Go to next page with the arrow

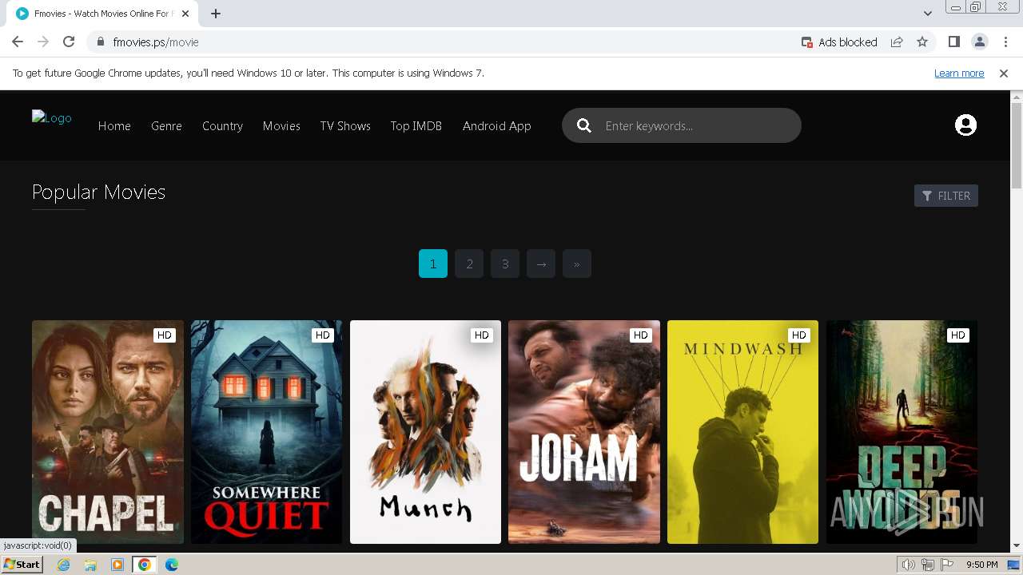click(541, 264)
